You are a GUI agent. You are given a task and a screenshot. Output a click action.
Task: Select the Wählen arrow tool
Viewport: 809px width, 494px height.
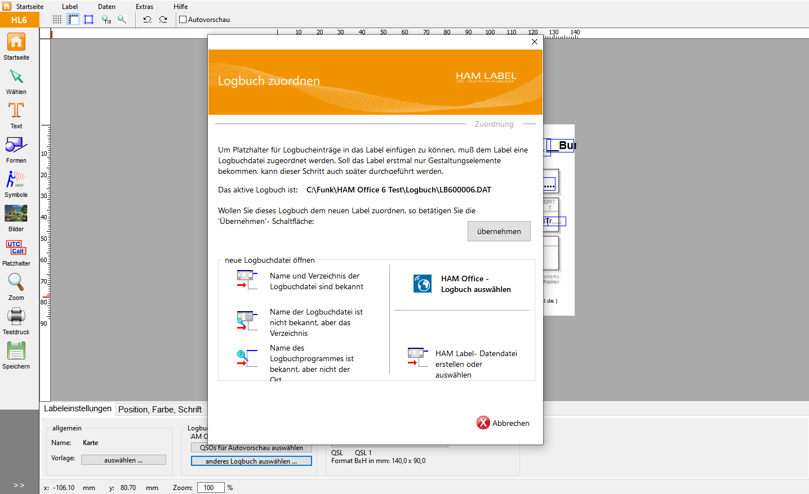(16, 77)
